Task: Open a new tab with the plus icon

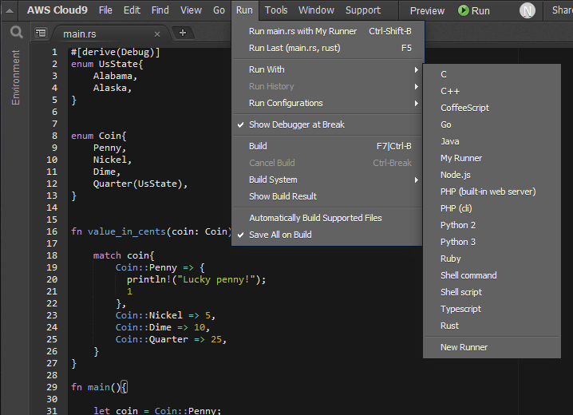Action: click(x=182, y=33)
